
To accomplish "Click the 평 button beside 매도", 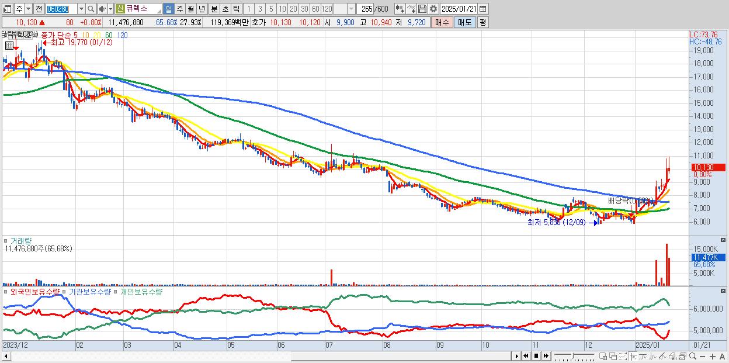I will coord(482,22).
